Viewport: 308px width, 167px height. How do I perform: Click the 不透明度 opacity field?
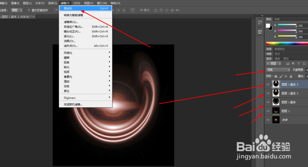tap(307, 70)
